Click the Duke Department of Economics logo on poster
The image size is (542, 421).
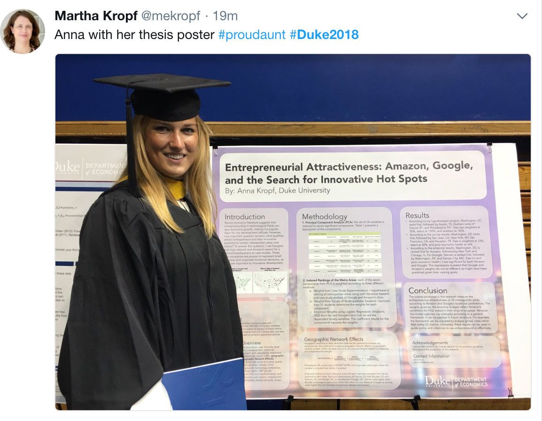click(x=456, y=382)
